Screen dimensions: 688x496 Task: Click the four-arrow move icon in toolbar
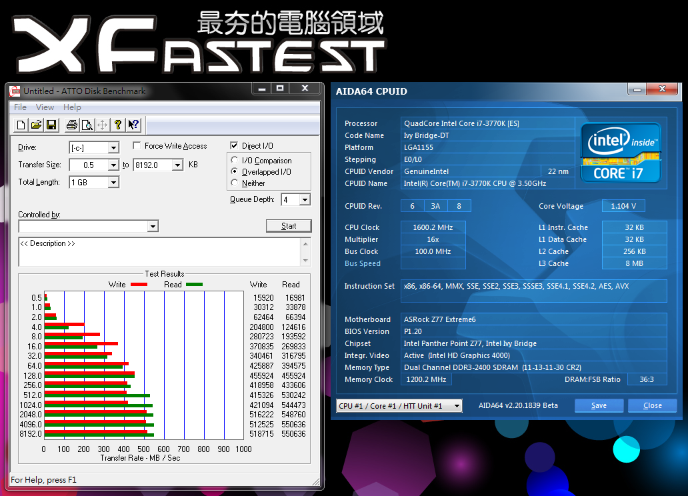[x=102, y=125]
